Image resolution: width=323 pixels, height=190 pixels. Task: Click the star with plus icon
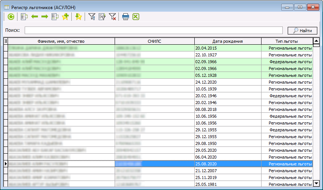65,17
